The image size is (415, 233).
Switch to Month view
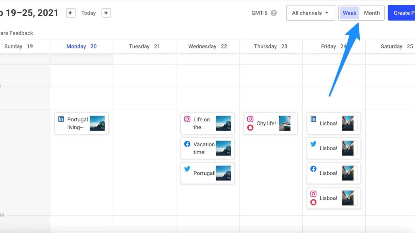[x=372, y=13]
